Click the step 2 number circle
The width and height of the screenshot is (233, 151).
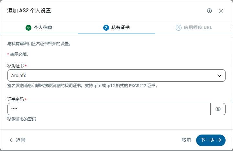(106, 28)
